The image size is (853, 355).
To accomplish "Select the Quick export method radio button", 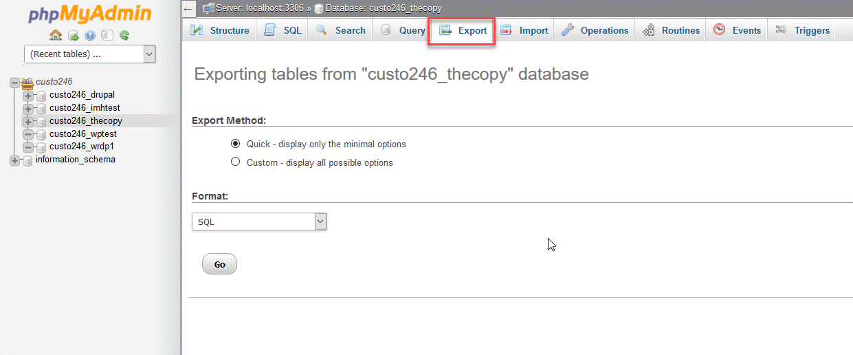I will (x=236, y=144).
